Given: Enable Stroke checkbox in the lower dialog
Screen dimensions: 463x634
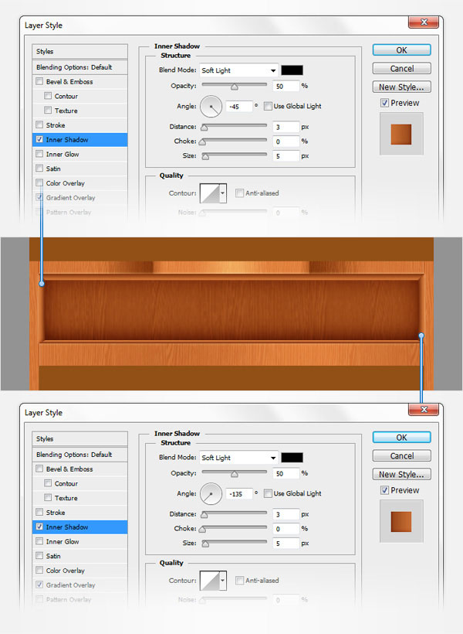Looking at the screenshot, I should tap(39, 512).
